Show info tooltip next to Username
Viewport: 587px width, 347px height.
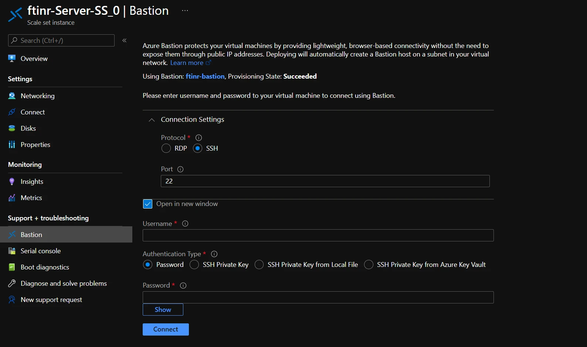[x=185, y=224]
